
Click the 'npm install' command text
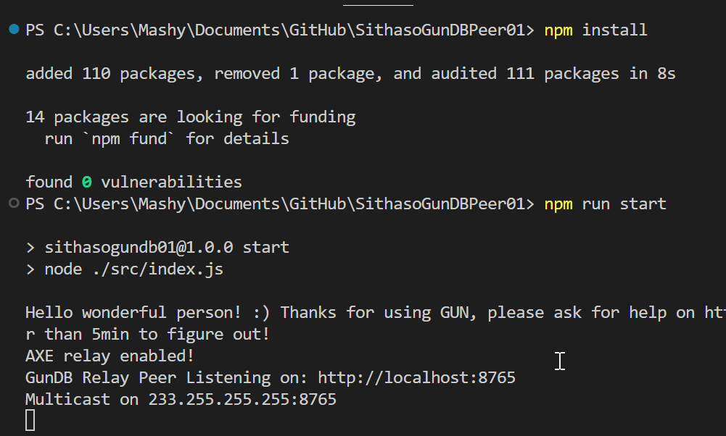coord(595,30)
